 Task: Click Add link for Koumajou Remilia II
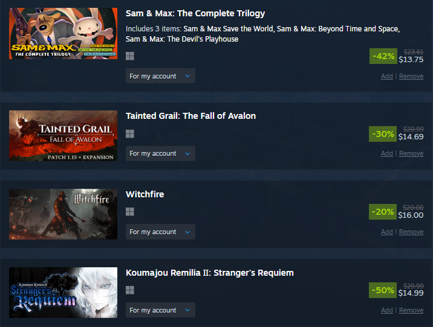(x=387, y=310)
